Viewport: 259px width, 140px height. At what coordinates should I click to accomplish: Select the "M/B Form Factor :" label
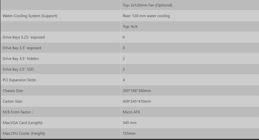[x=18, y=112]
